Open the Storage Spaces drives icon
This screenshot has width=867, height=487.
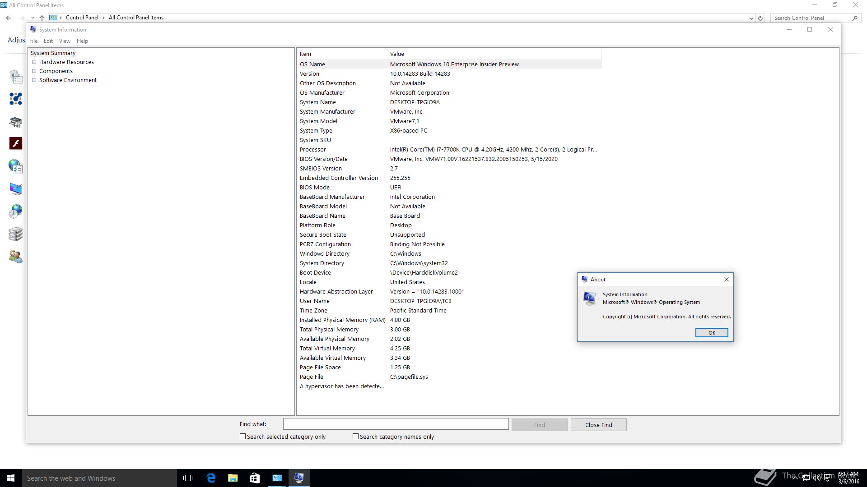[x=16, y=234]
